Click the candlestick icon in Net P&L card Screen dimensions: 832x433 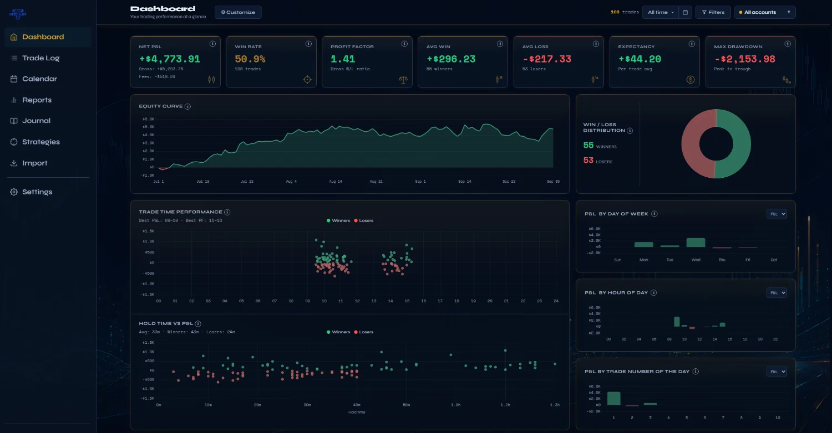(211, 79)
